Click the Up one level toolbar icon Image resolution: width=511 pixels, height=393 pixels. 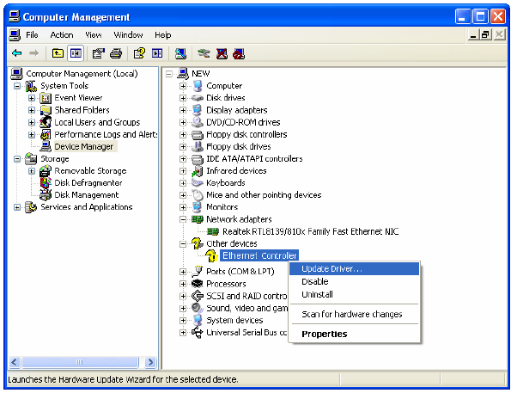click(x=58, y=53)
